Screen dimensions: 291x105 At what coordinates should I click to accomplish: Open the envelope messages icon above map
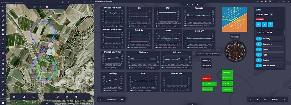click(x=47, y=7)
